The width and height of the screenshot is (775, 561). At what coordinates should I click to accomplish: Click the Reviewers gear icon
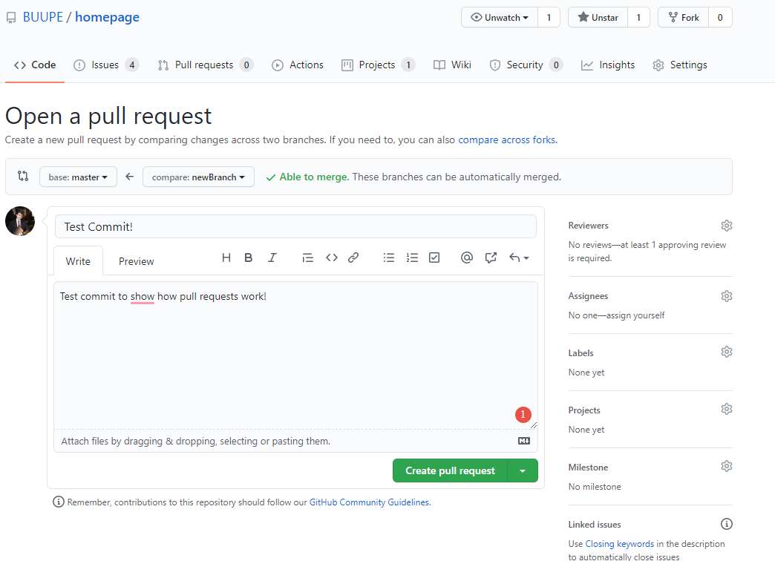pyautogui.click(x=726, y=226)
